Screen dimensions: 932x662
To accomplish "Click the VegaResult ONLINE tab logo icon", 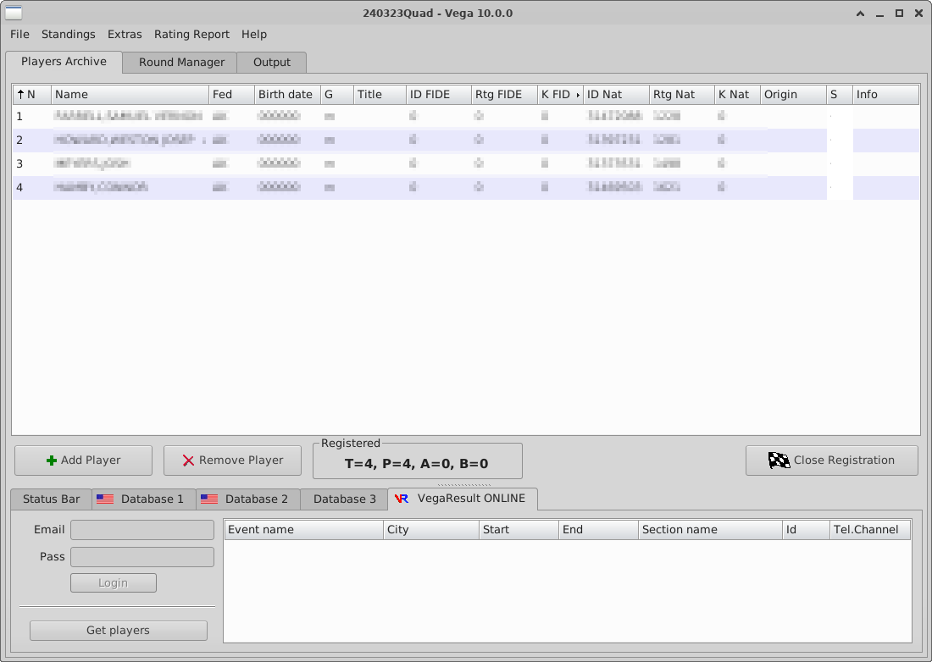I will click(x=402, y=499).
